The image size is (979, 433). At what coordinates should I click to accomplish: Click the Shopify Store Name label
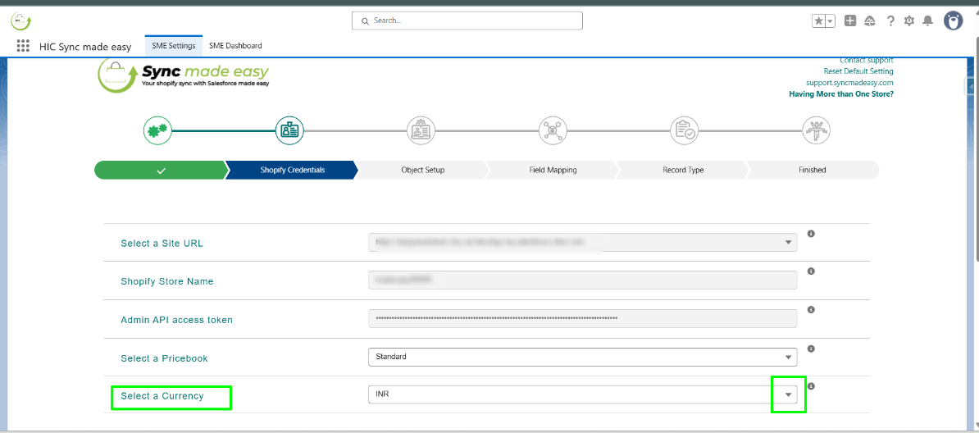pos(166,281)
